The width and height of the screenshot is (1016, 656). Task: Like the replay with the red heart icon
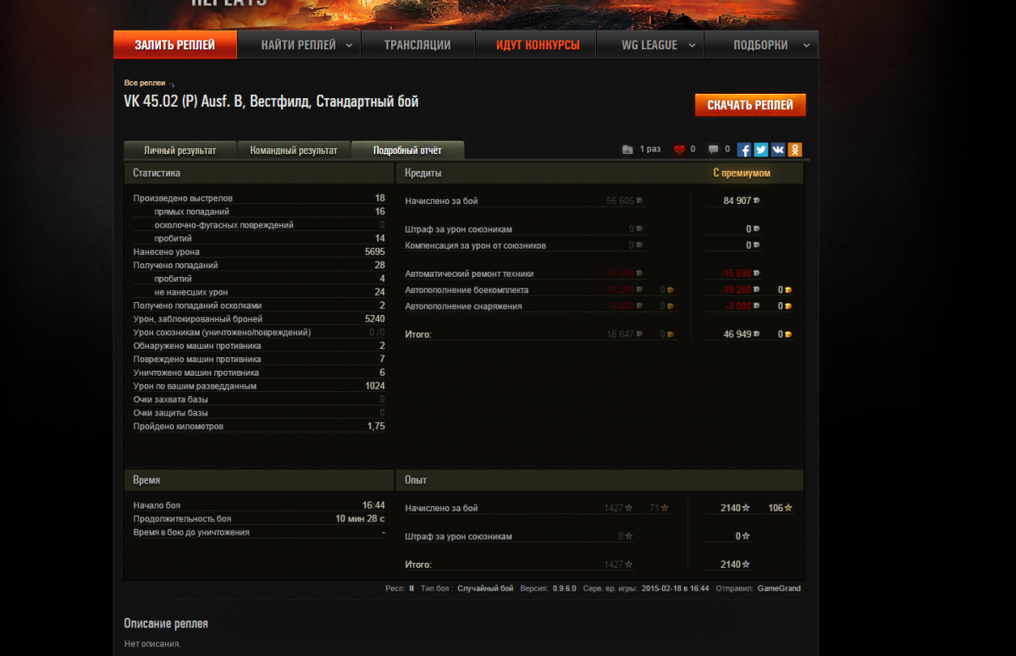679,150
